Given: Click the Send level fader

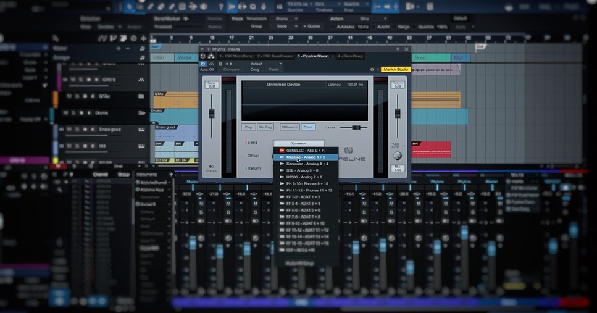Looking at the screenshot, I should [212, 114].
